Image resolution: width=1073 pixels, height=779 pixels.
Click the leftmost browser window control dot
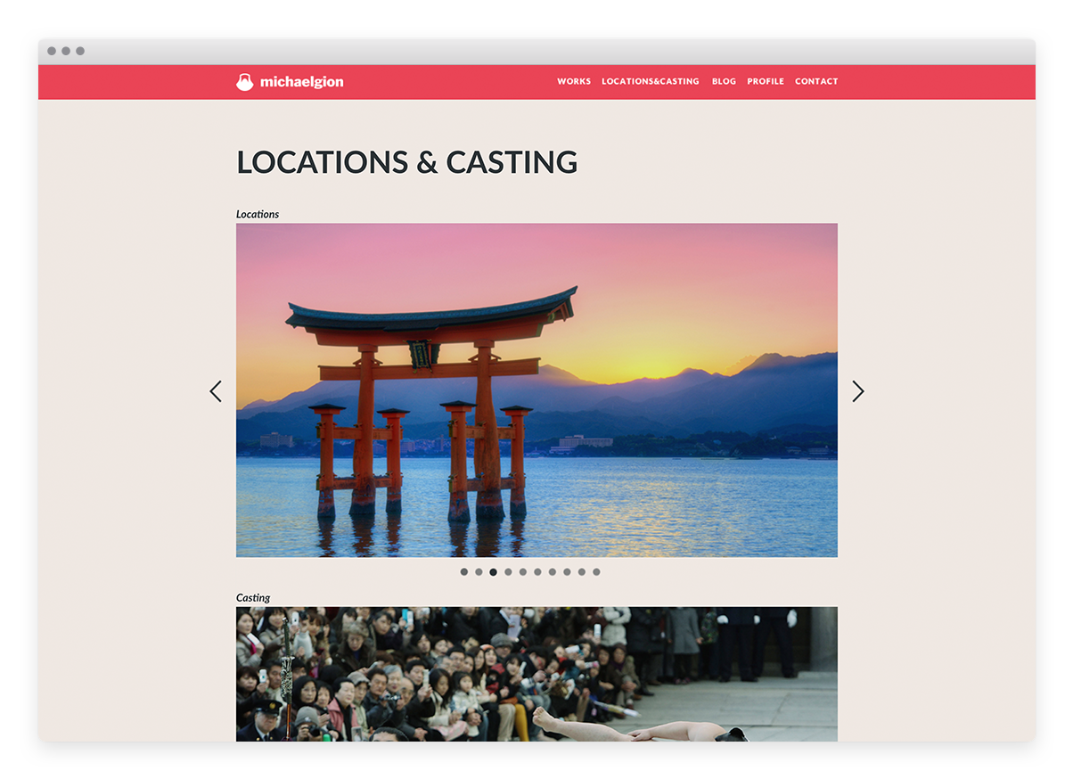click(x=52, y=51)
